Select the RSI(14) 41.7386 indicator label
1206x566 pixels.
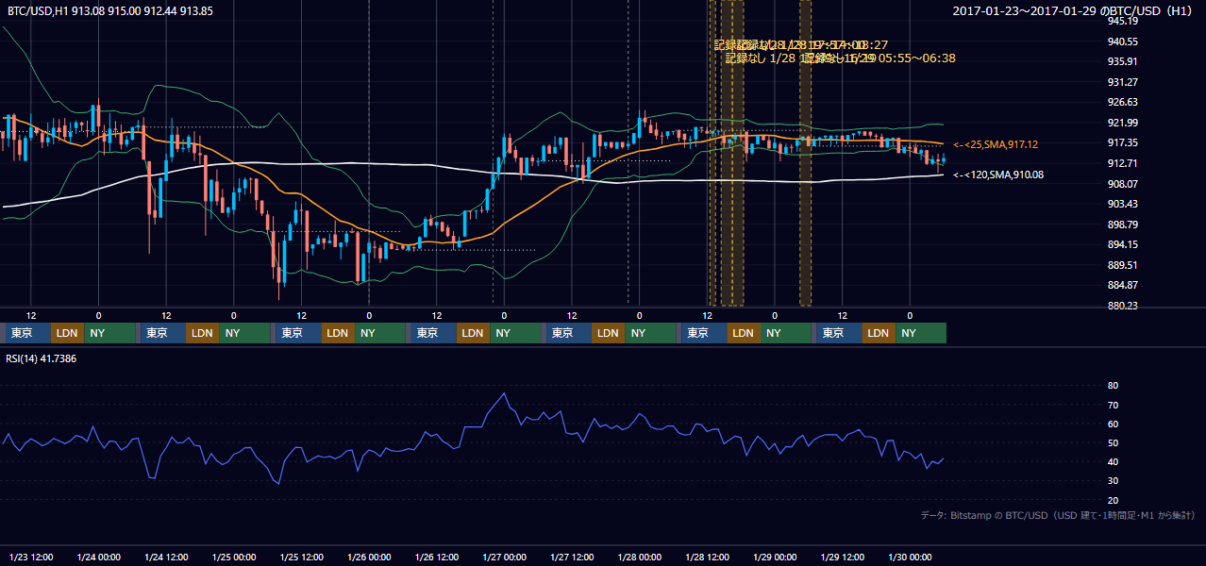pyautogui.click(x=42, y=358)
